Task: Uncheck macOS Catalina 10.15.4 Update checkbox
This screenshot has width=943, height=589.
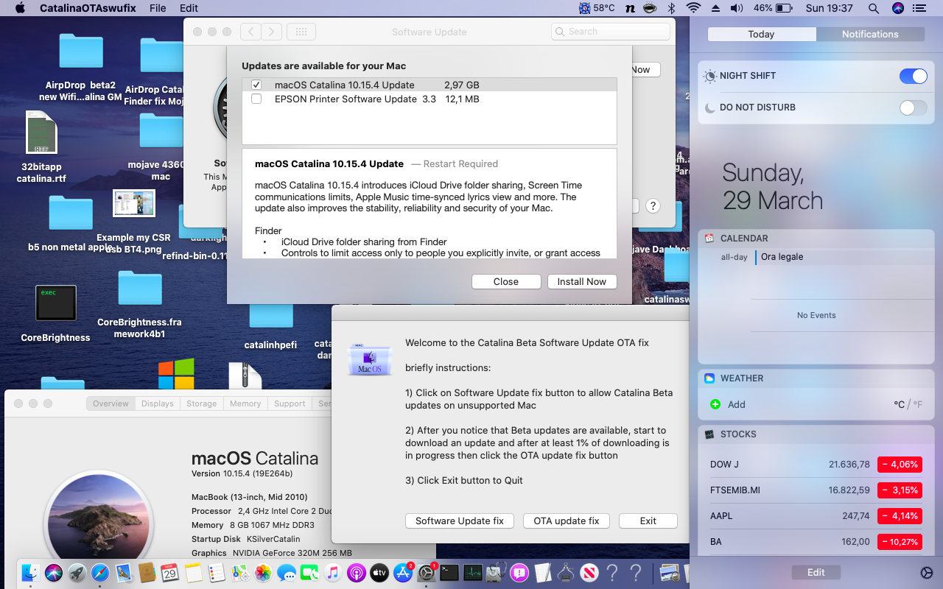Action: [x=256, y=85]
